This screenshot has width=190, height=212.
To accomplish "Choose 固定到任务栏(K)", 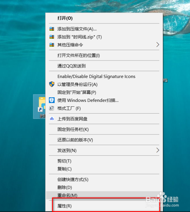I will [x=104, y=130].
